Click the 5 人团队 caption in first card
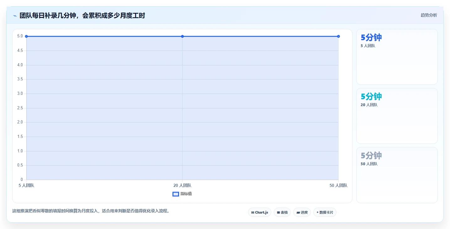Image resolution: width=450 pixels, height=229 pixels. 368,46
